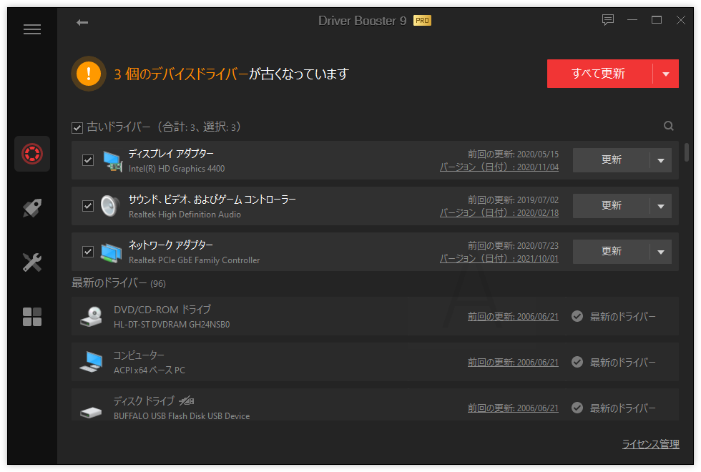Open the Boost rocket sidebar icon

[32, 208]
